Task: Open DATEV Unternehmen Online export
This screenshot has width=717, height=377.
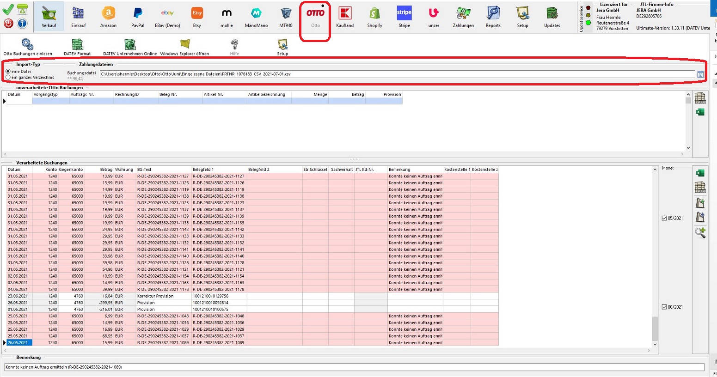Action: tap(130, 46)
